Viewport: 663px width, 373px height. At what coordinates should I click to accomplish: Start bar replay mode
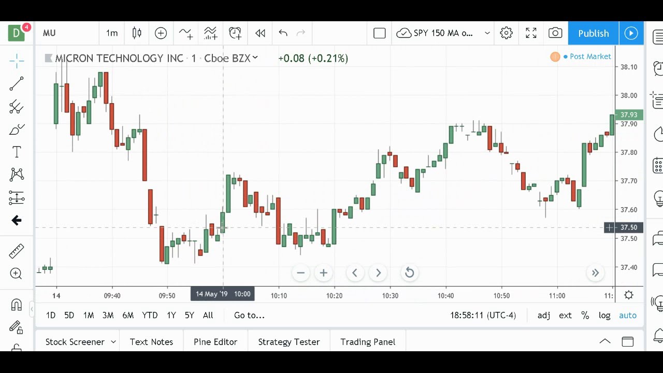260,33
